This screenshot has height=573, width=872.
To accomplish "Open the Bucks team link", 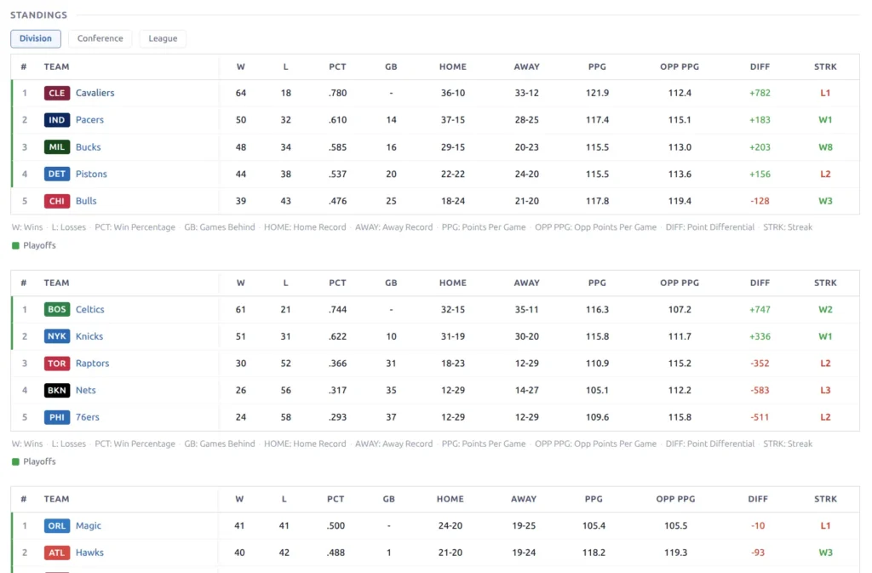I will click(x=89, y=146).
